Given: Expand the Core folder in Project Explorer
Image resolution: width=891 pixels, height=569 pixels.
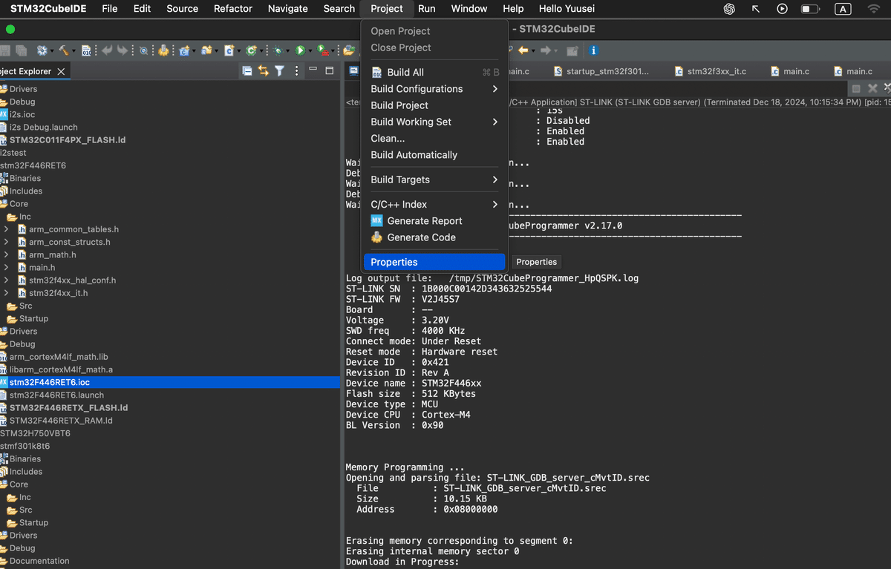Looking at the screenshot, I should point(20,203).
